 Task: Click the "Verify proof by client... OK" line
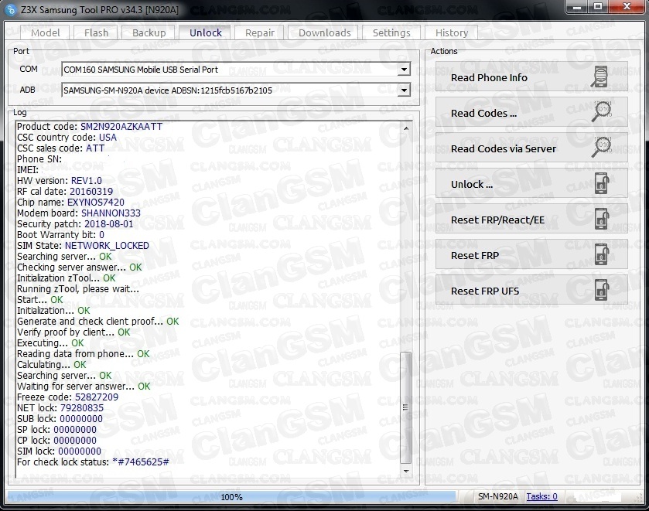point(73,332)
